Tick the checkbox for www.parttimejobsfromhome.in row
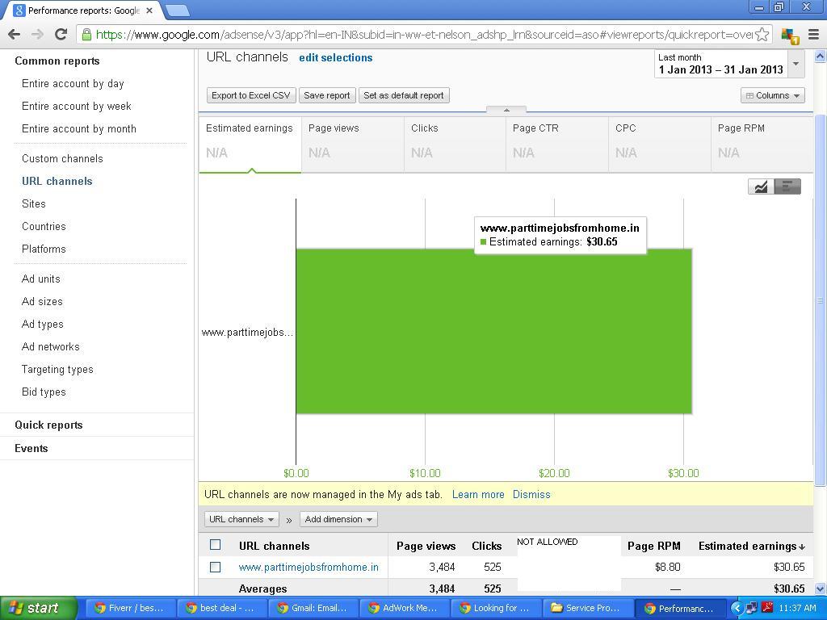This screenshot has height=620, width=827. pyautogui.click(x=215, y=567)
